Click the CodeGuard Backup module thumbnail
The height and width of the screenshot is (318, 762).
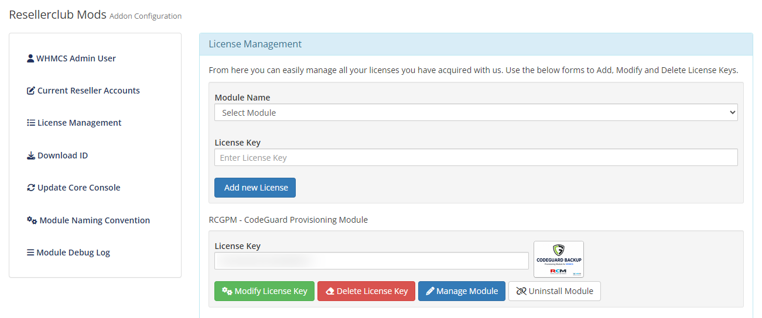click(559, 259)
